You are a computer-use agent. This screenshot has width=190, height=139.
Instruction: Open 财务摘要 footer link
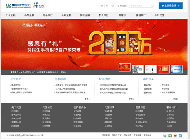click(x=77, y=119)
